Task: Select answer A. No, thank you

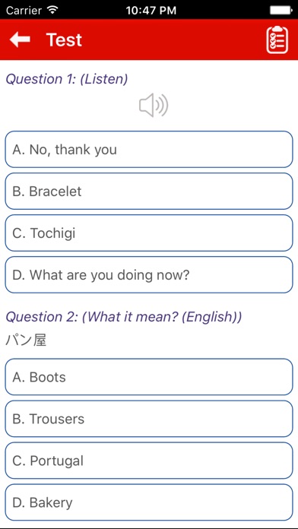Action: 149,150
